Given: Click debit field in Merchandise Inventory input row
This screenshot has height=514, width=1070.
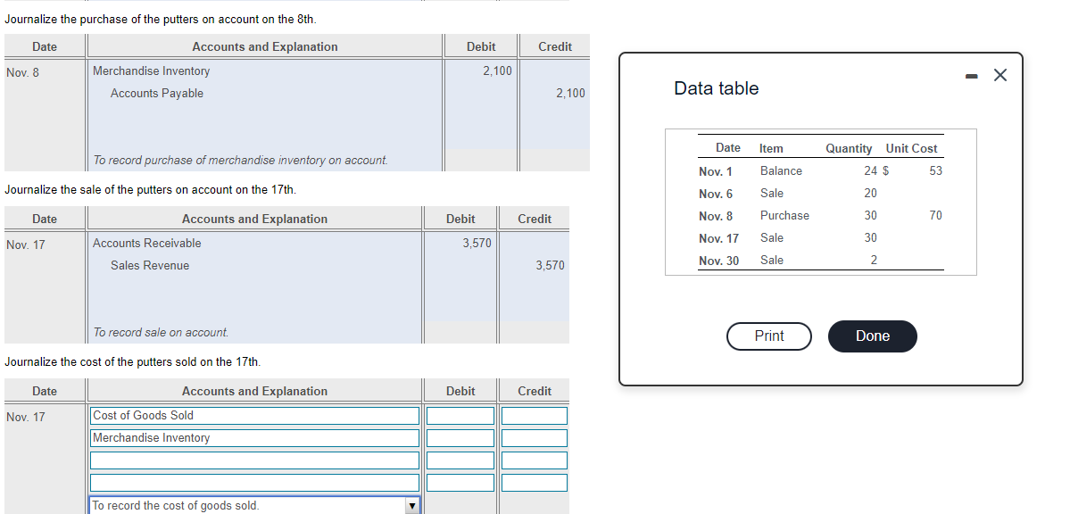Looking at the screenshot, I should [x=460, y=438].
